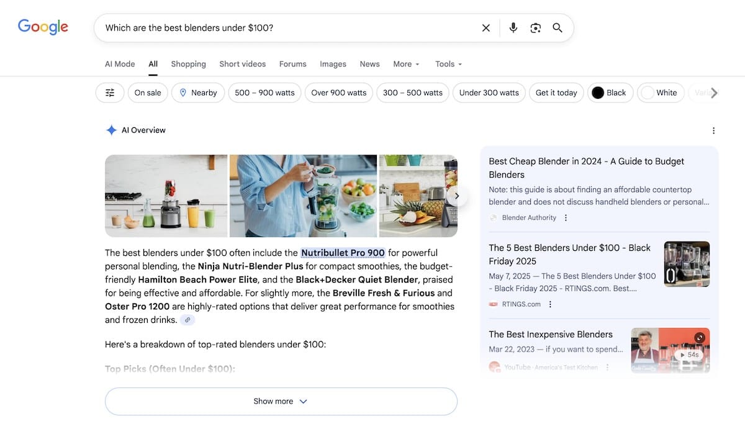Screen dimensions: 745x426
Task: Start a voice search with the microphone icon
Action: coord(513,27)
